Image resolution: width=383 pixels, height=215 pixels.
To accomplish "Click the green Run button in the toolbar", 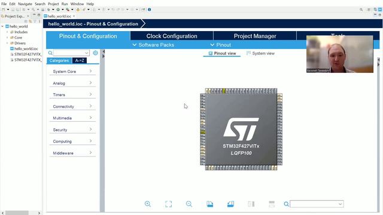I will (58, 10).
